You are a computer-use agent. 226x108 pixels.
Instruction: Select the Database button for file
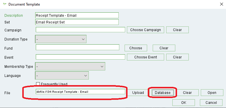click(x=163, y=92)
